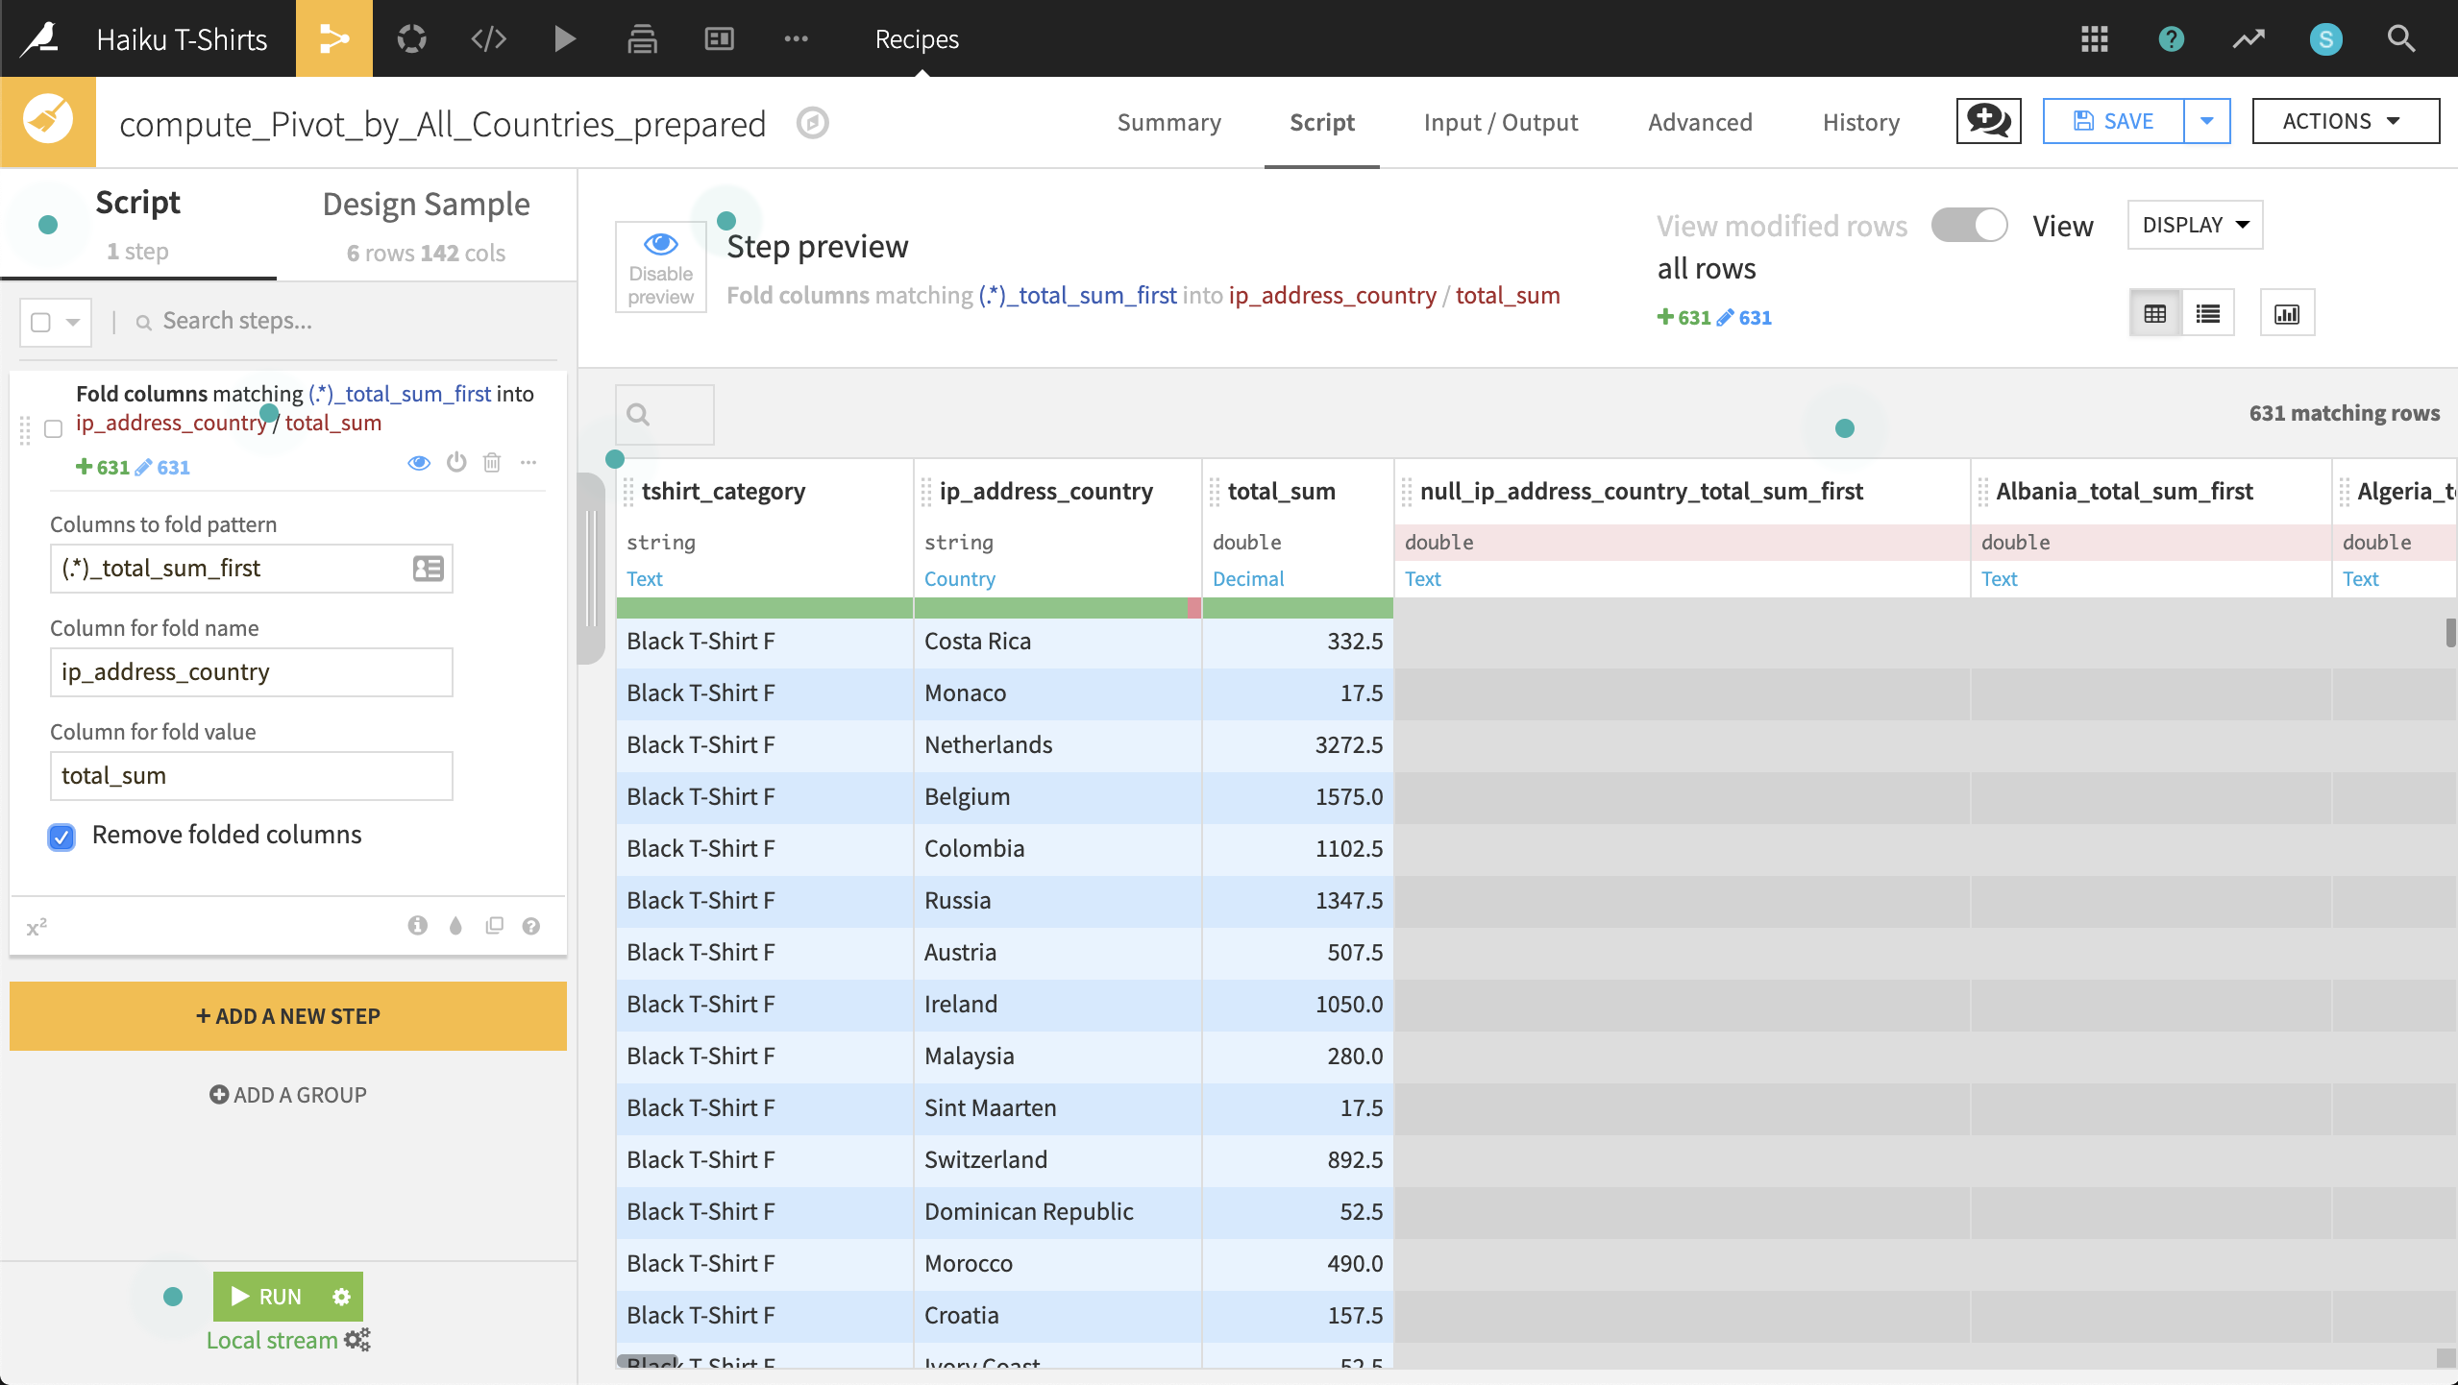This screenshot has width=2458, height=1385.
Task: Click the table search magnifier box
Action: pyautogui.click(x=665, y=415)
